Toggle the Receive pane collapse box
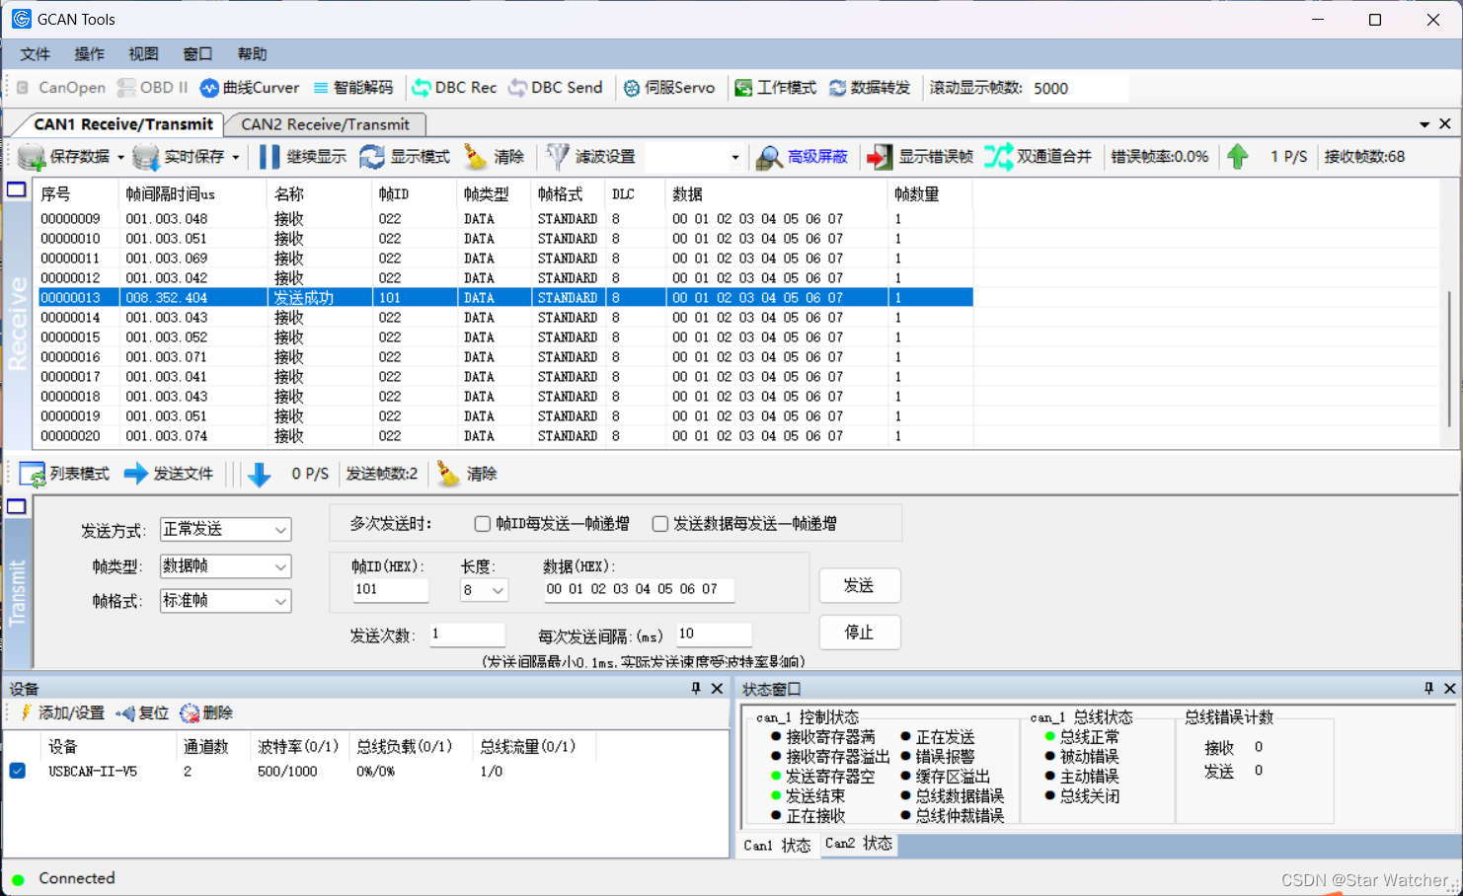 coord(17,189)
